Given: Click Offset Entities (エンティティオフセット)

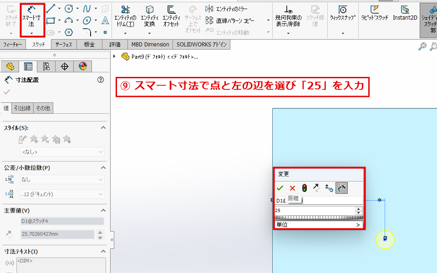Looking at the screenshot, I should (x=171, y=16).
